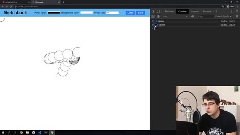Go forward in browser history

pos(7,7)
